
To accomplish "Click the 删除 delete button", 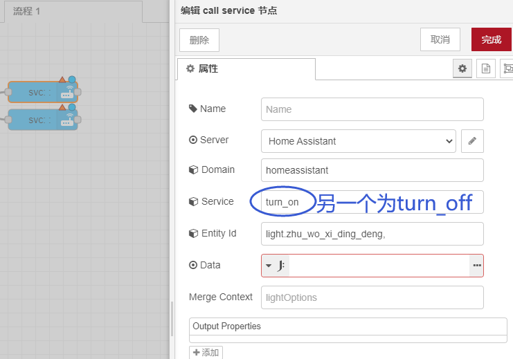I will (199, 40).
